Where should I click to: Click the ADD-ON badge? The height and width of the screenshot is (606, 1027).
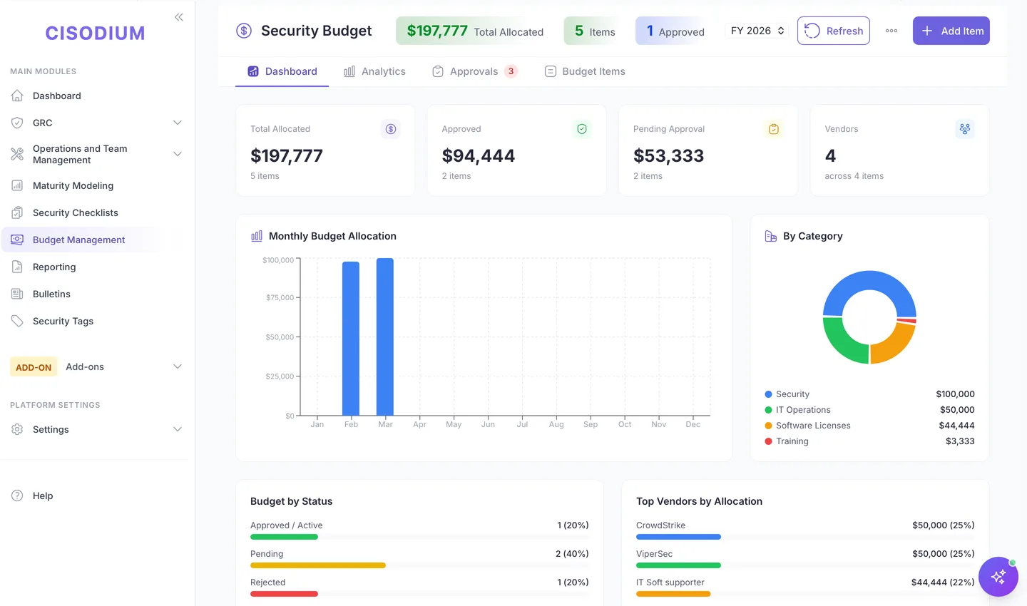(34, 367)
